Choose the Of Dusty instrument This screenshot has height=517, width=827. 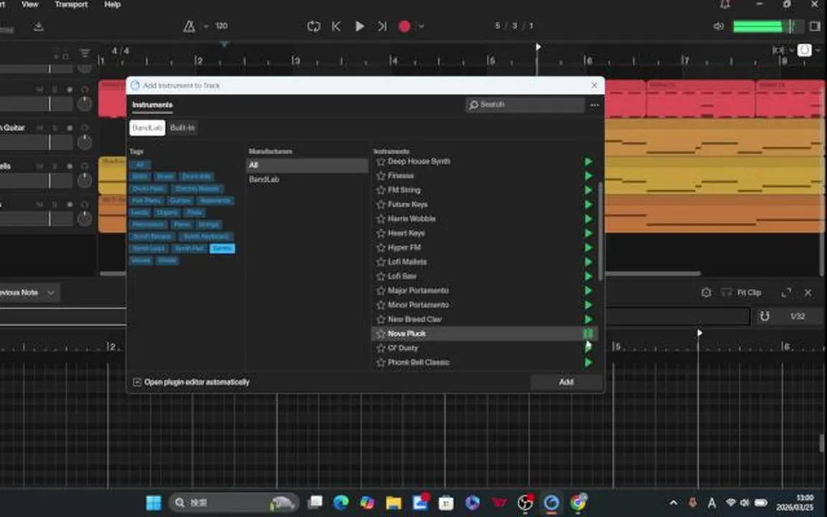403,348
